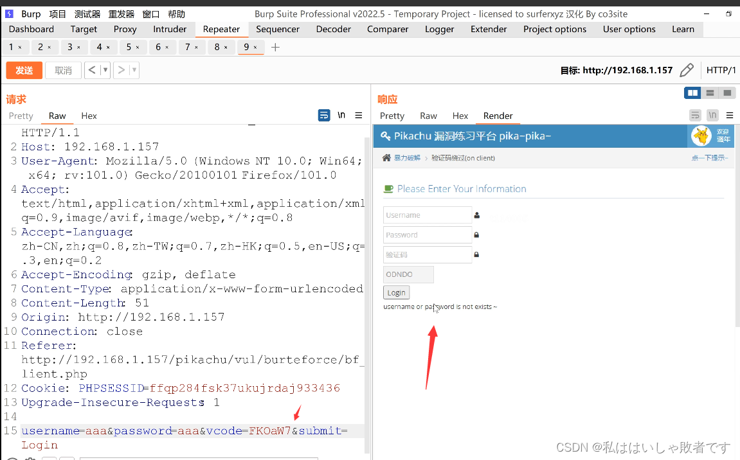Switch request view to Pretty

[21, 116]
